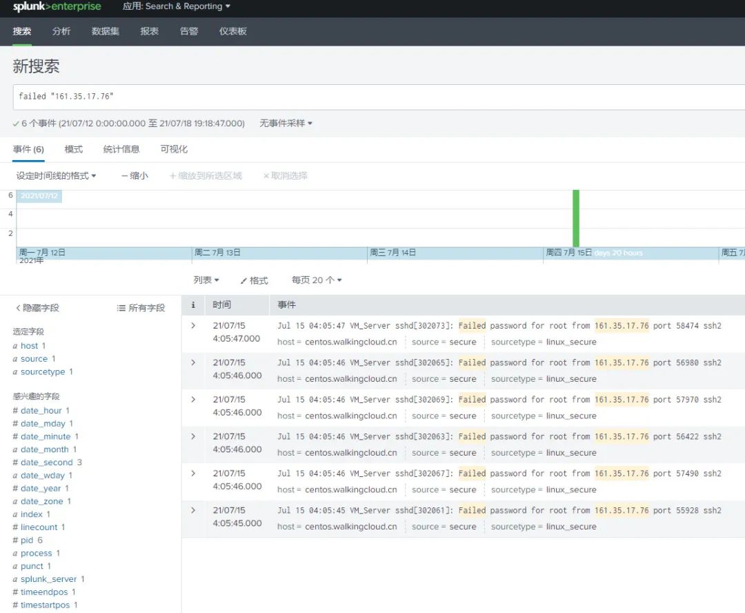This screenshot has height=613, width=745.
Task: Click linux_secure sourcetype value in port 56422 event
Action: 571,453
